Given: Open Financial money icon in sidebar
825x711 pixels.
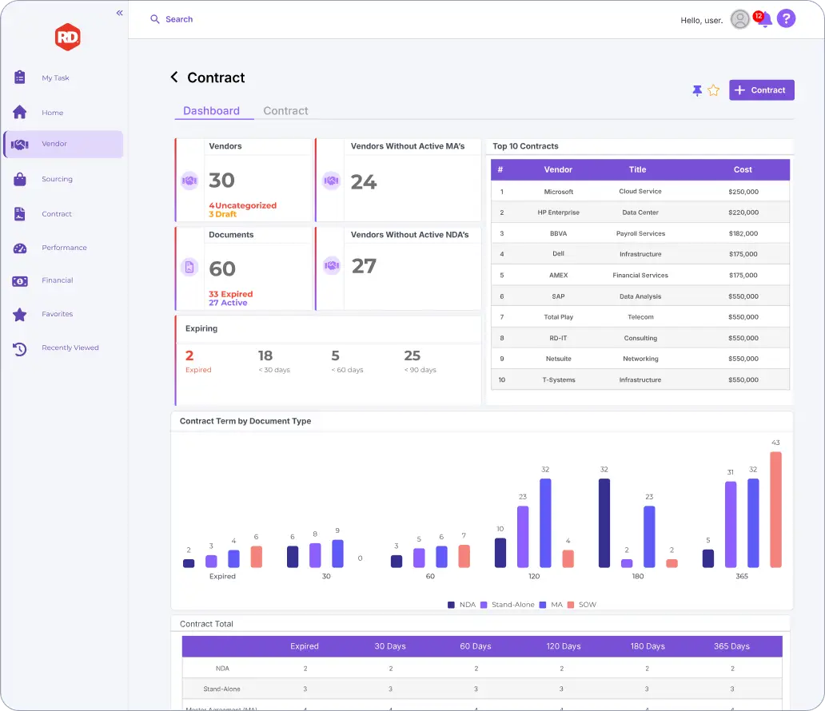Looking at the screenshot, I should tap(20, 281).
